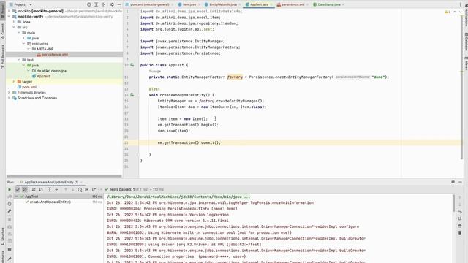Click Import Tests icon in run toolbar
Image resolution: width=468 pixels, height=263 pixels.
coord(87,190)
